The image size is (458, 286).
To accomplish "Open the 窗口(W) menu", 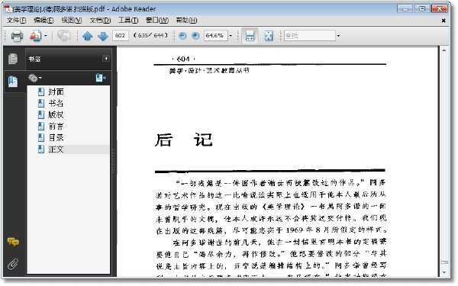I will [157, 20].
